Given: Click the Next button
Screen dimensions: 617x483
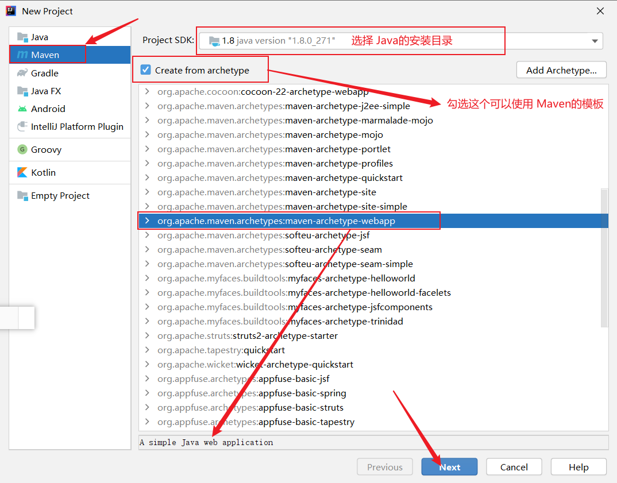Looking at the screenshot, I should tap(449, 467).
